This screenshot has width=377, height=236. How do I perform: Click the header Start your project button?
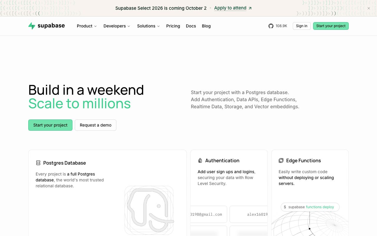point(331,26)
